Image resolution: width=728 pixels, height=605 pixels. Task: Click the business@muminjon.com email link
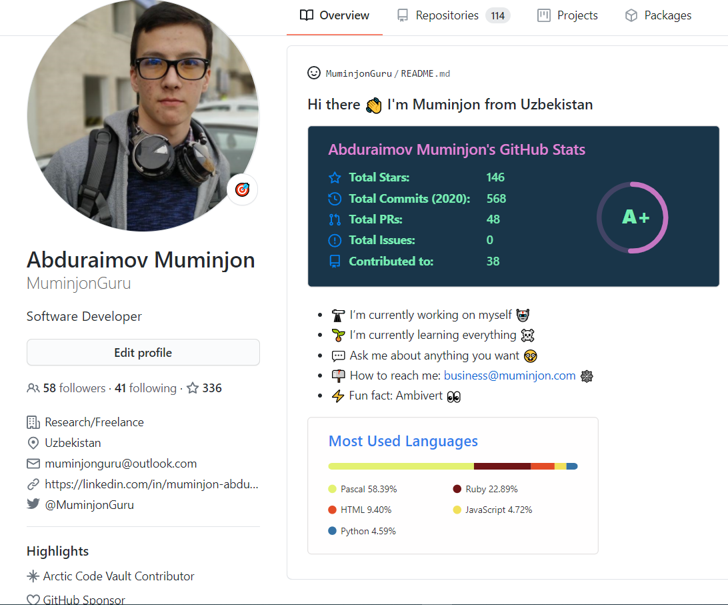509,376
